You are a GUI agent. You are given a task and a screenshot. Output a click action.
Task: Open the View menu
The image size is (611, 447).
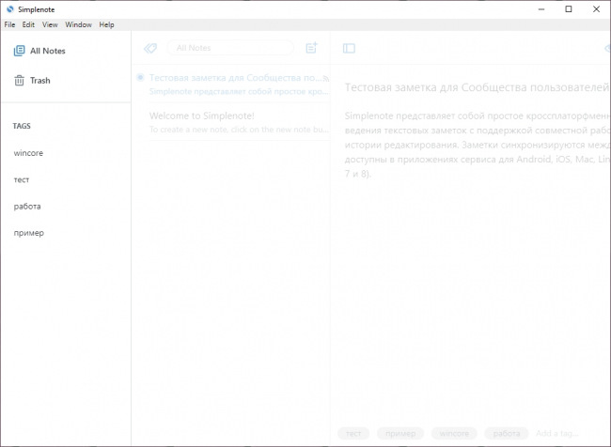[x=50, y=24]
